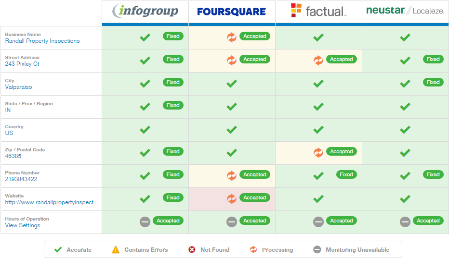Click Foursquare Business Name processing icon
This screenshot has height=258, width=449.
(232, 37)
